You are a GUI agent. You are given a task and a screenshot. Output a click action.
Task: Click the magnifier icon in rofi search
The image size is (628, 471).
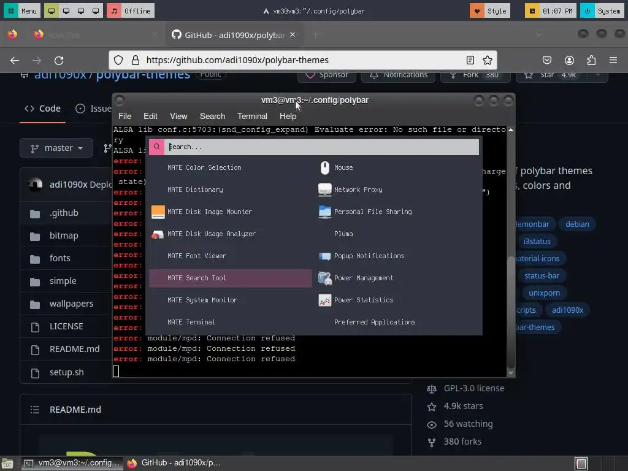(156, 147)
